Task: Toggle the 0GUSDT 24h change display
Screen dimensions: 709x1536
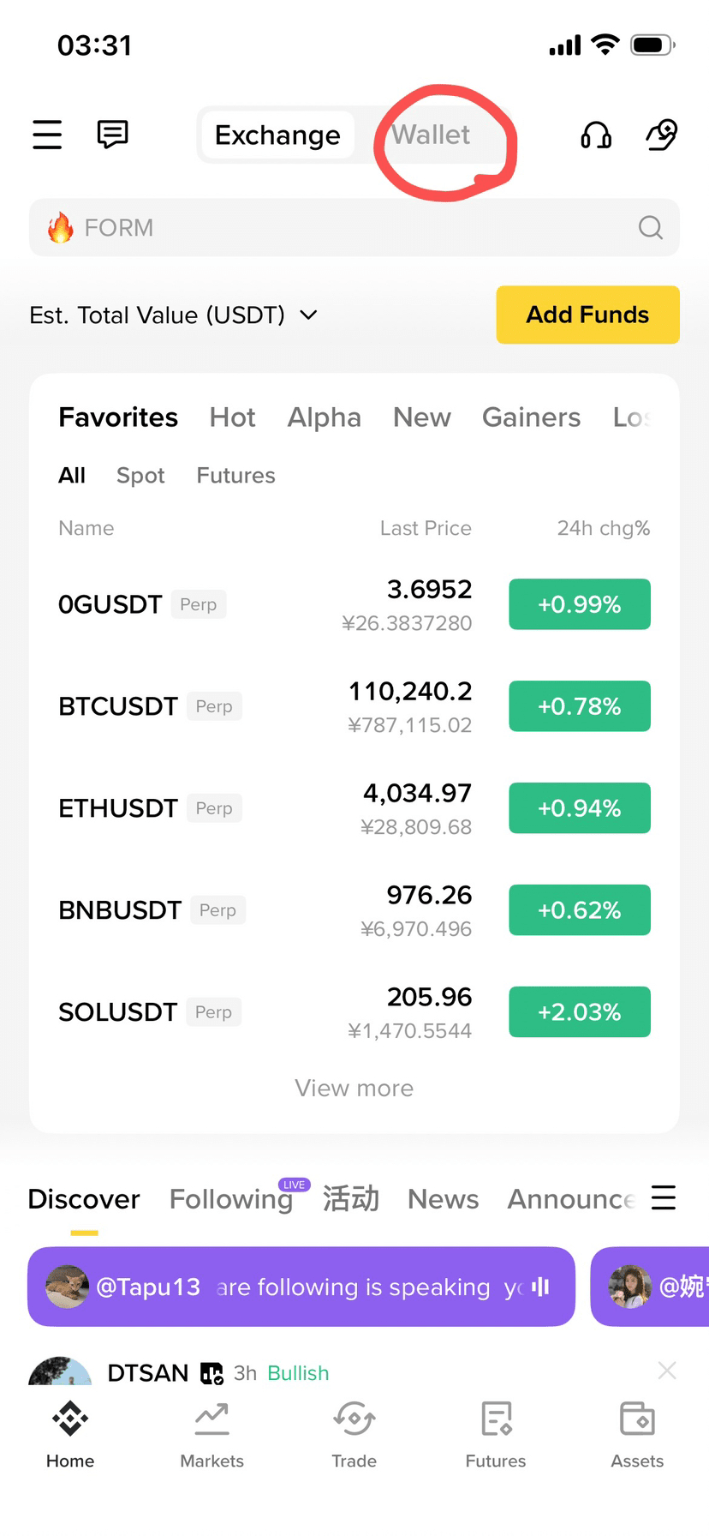Action: 579,604
